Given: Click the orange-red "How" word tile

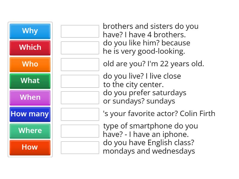Looking at the screenshot, I should 30,147.
